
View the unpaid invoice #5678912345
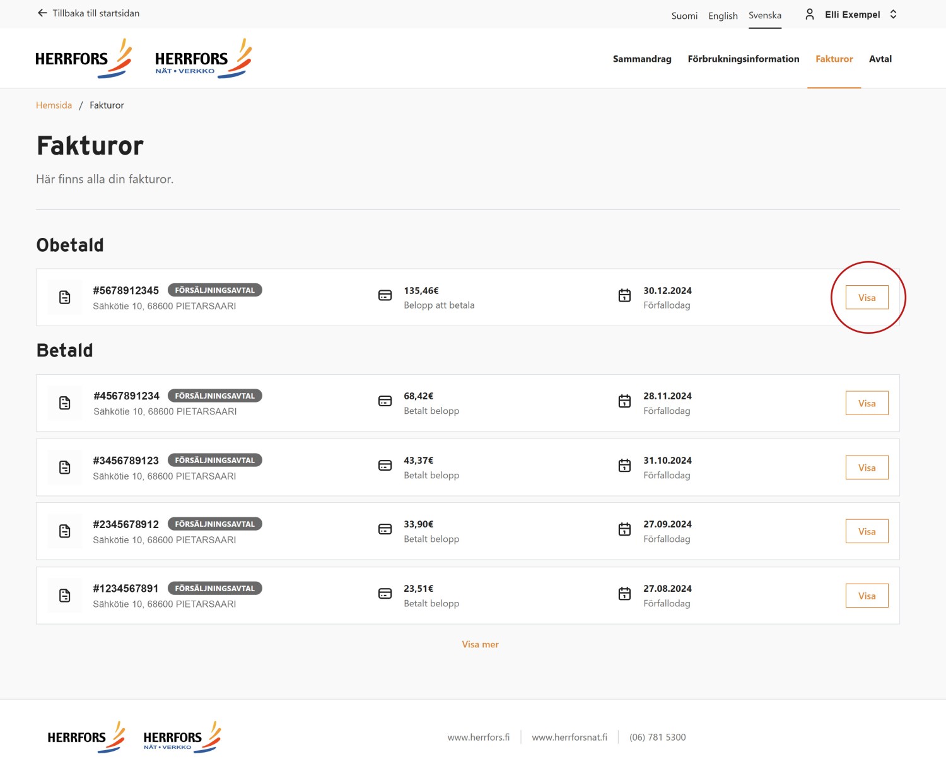coord(867,298)
